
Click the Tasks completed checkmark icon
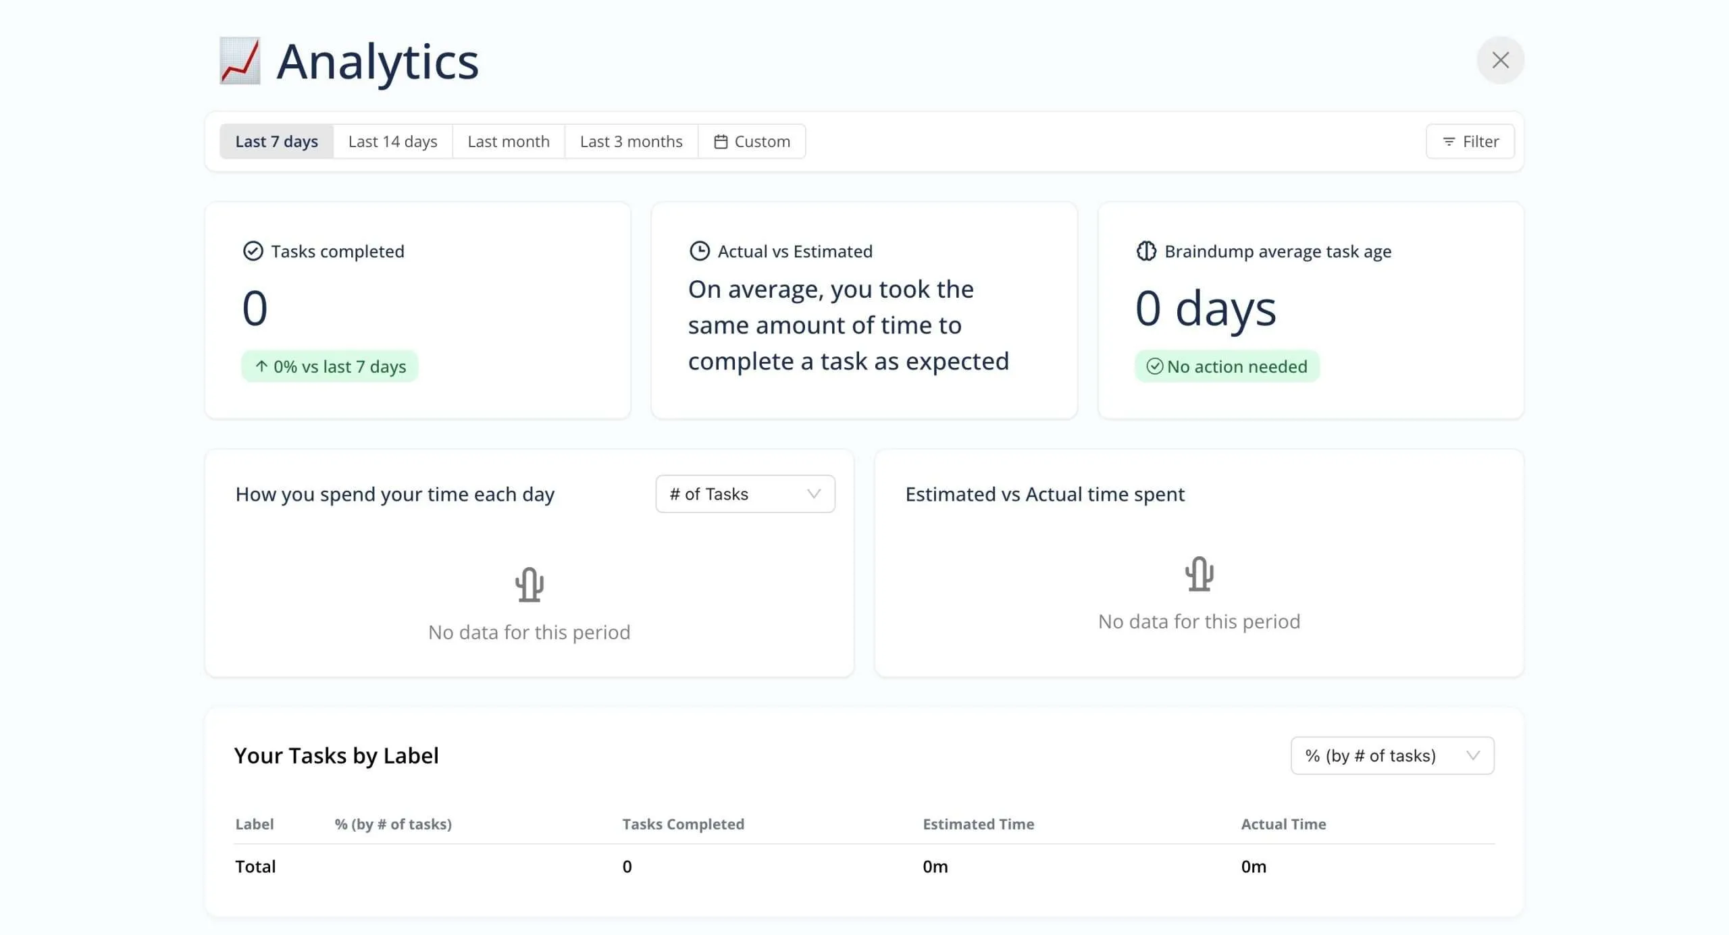pyautogui.click(x=253, y=251)
